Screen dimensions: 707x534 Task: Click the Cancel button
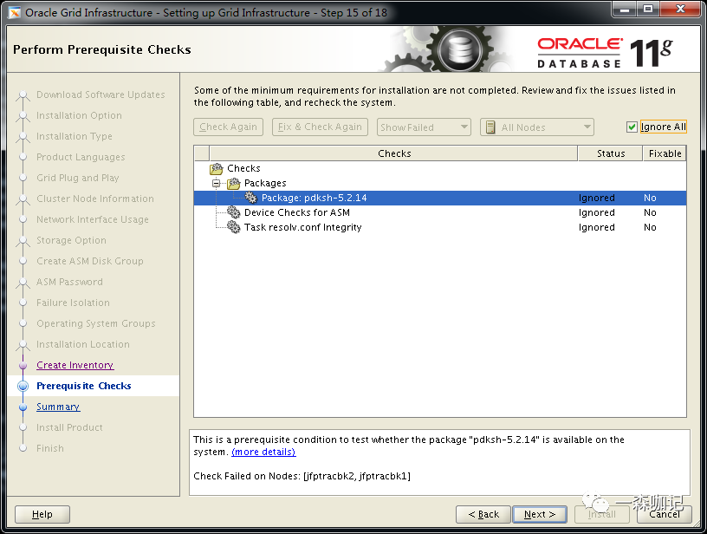pos(665,514)
